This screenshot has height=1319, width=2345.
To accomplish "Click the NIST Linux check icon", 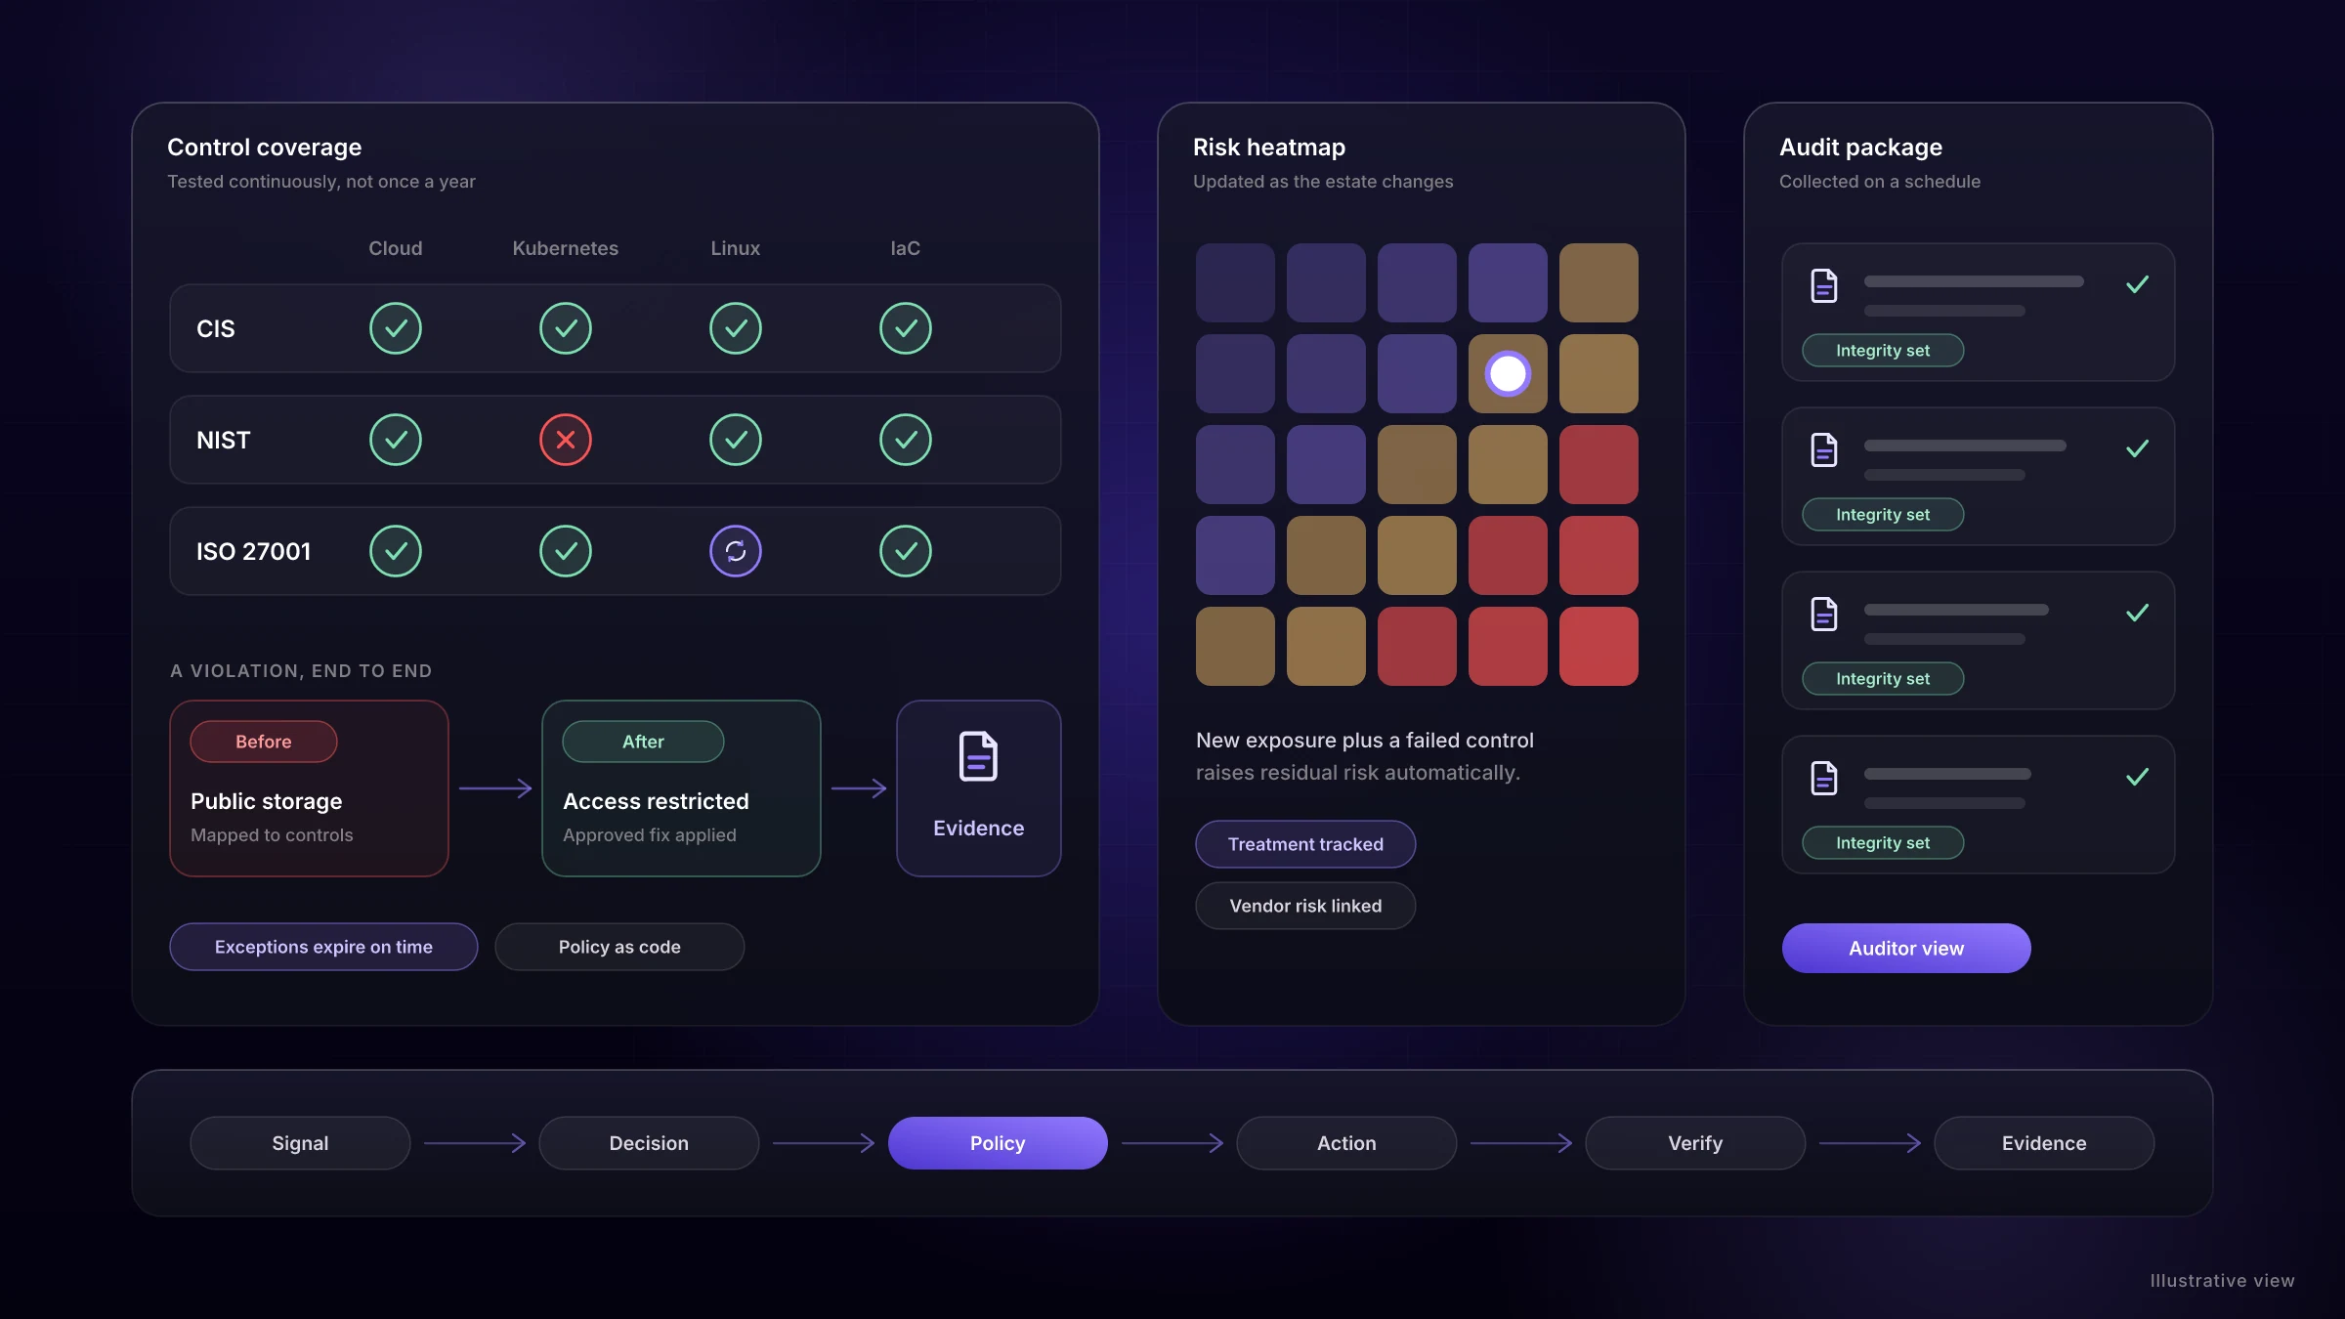I will pos(736,440).
